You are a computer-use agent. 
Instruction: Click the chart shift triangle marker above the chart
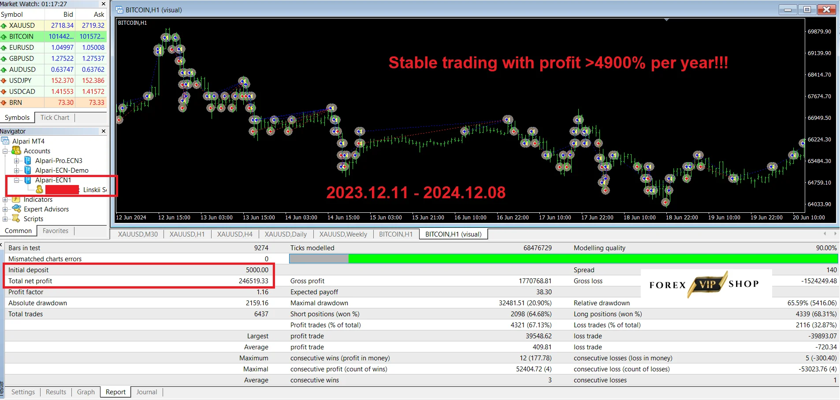click(x=666, y=20)
